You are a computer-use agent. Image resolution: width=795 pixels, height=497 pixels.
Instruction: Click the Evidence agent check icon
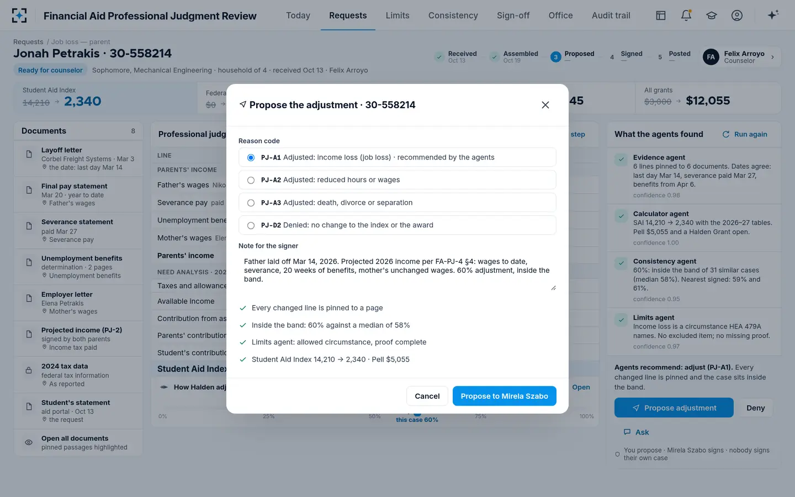tap(621, 160)
